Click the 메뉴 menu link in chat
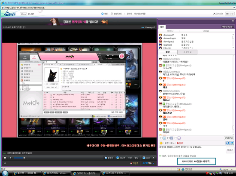Viewport: 236px width, 176px height. (172, 143)
